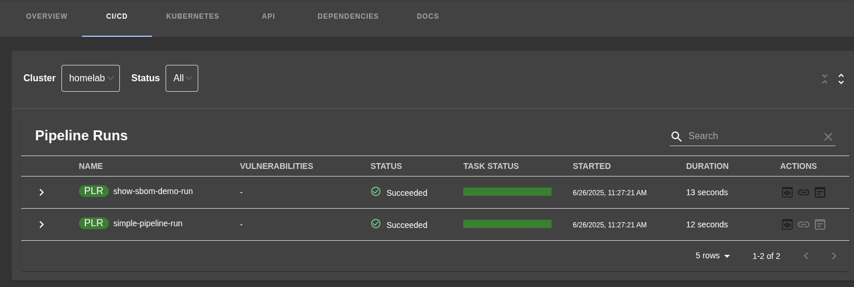This screenshot has width=854, height=287.
Task: Clear the search field with the X icon
Action: (828, 136)
